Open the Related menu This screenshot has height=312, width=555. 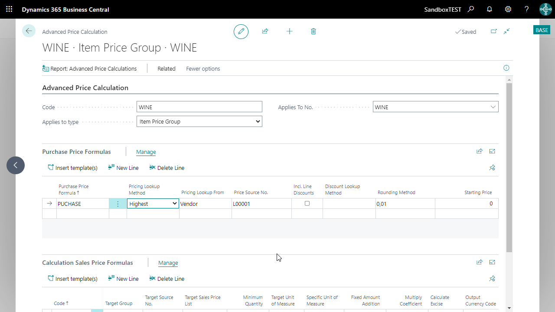coord(166,68)
